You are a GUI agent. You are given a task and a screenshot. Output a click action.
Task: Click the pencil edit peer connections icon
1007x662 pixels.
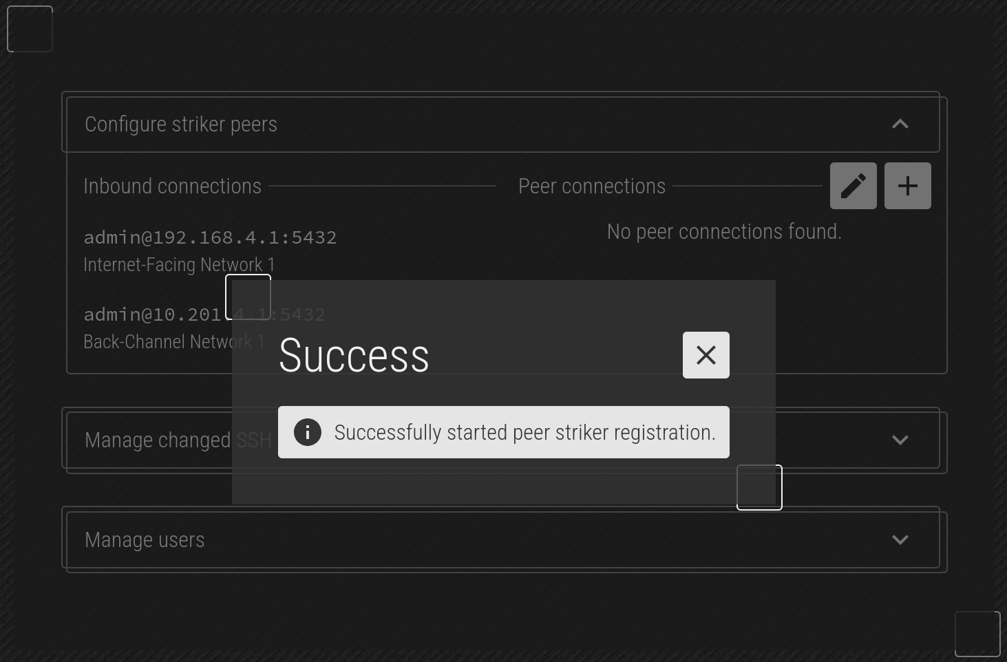[854, 186]
